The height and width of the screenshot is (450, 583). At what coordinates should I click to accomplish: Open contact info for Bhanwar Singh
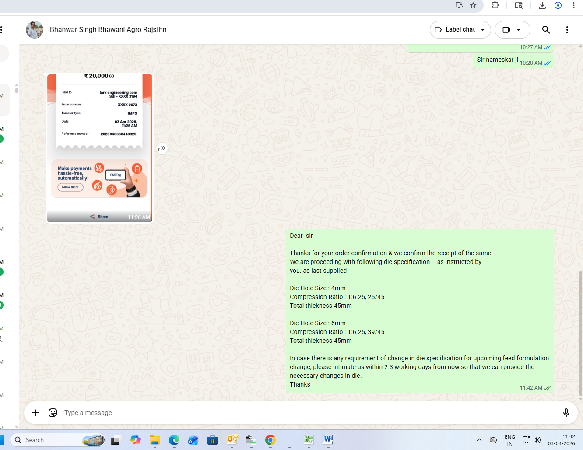(x=108, y=30)
